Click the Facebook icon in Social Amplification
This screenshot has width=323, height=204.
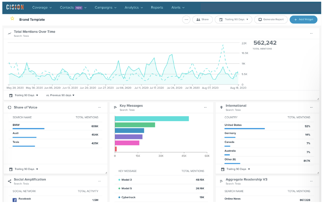pyautogui.click(x=15, y=200)
